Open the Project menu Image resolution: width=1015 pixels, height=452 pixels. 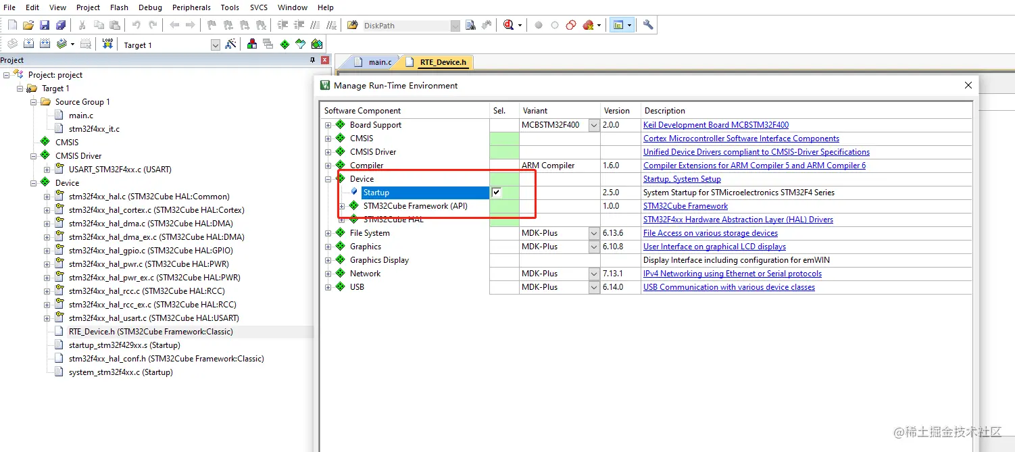[x=88, y=7]
